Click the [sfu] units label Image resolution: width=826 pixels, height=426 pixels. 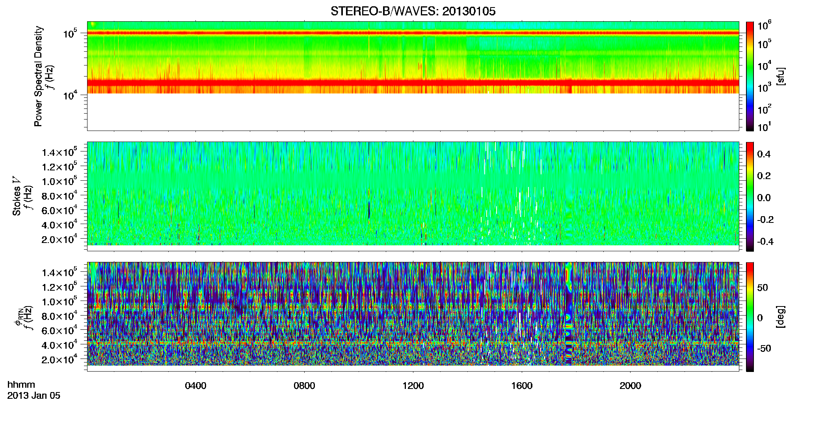click(x=780, y=76)
